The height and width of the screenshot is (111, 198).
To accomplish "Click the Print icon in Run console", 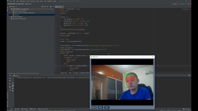I will 13,88.
